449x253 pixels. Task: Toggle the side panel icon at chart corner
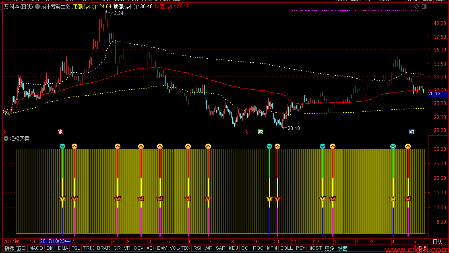point(424,6)
